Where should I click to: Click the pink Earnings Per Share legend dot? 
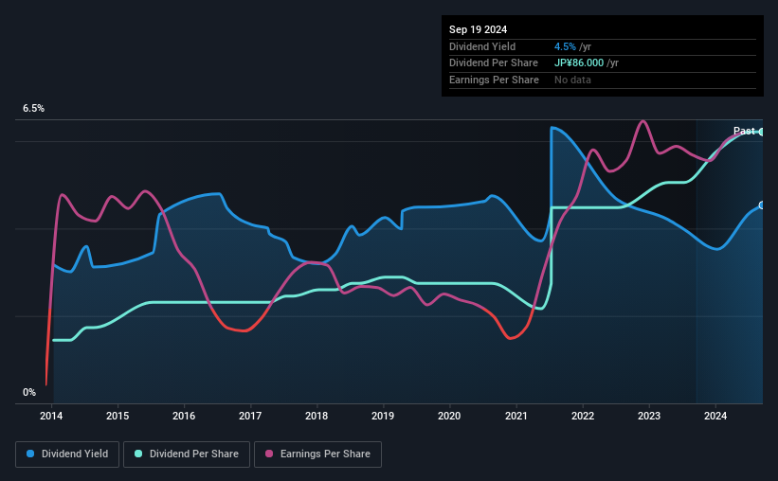269,454
